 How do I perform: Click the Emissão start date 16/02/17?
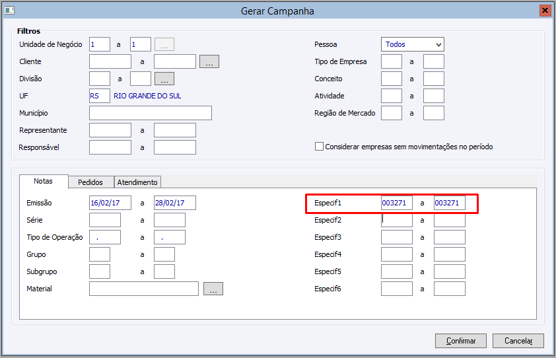110,203
